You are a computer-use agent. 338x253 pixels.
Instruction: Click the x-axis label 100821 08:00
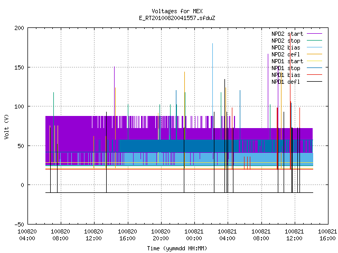coord(261,235)
